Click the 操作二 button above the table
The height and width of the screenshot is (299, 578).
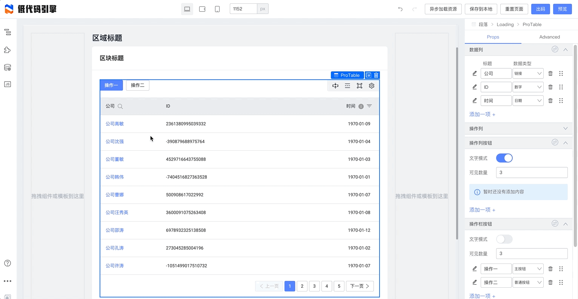tap(138, 85)
